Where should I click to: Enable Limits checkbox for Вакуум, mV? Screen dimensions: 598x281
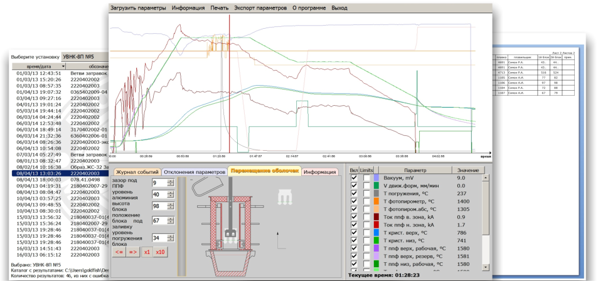click(x=366, y=178)
